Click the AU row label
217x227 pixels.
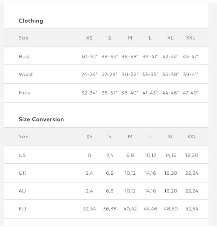[x=22, y=191]
